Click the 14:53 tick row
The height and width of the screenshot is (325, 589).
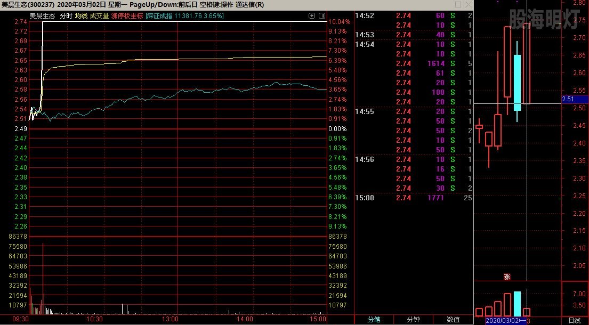414,35
